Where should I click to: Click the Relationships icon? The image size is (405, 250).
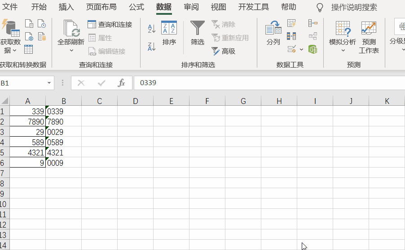point(313,36)
